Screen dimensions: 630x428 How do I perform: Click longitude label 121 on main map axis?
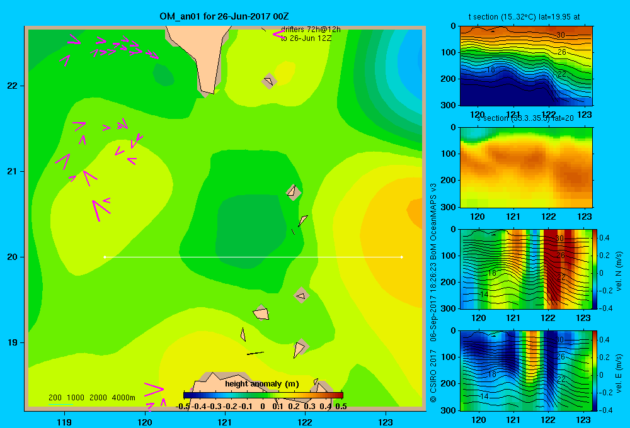click(x=225, y=422)
